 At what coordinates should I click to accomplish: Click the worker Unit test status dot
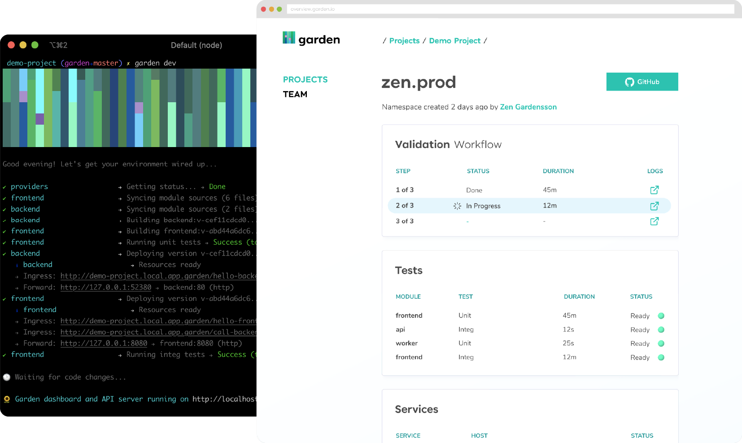(x=661, y=343)
